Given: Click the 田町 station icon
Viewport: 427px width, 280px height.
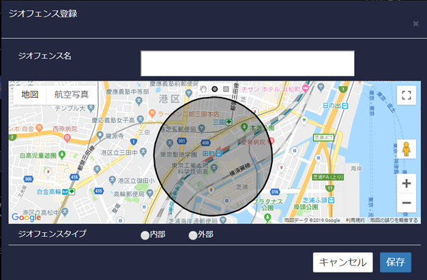Looking at the screenshot, I should 219,154.
